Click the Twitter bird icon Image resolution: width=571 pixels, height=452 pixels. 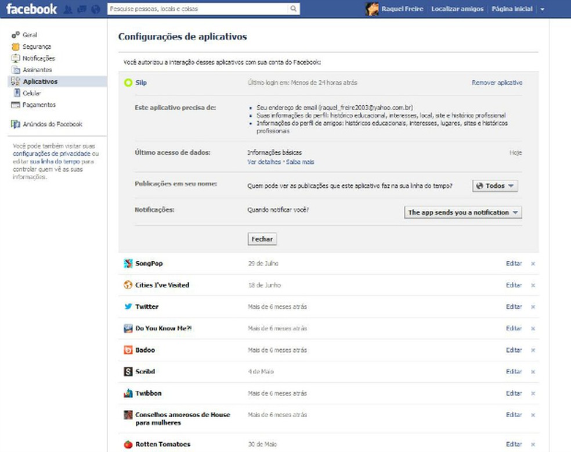coord(128,307)
